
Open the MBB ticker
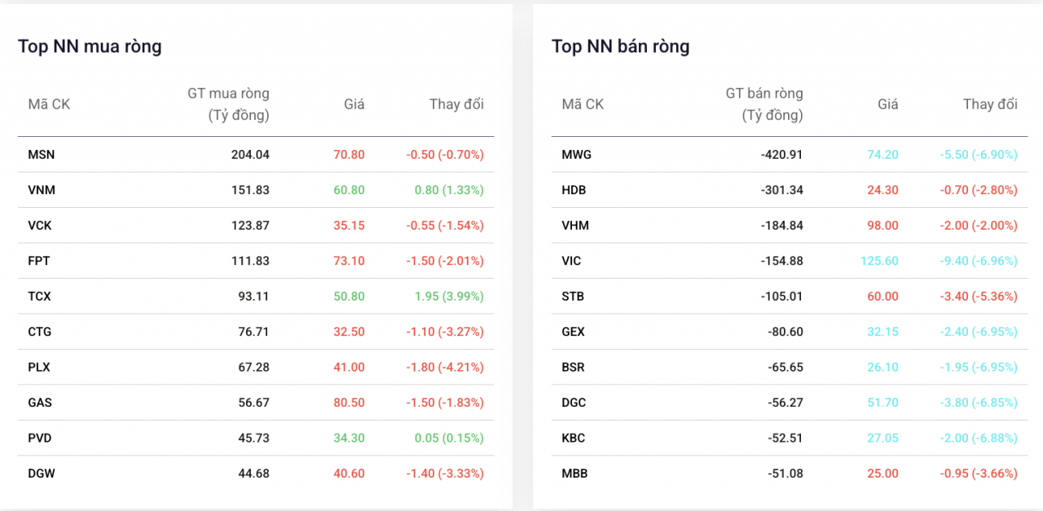click(x=574, y=474)
